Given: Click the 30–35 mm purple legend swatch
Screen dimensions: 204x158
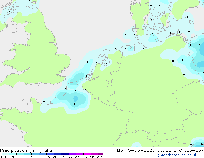Looking at the screenshot, I should (72, 154).
